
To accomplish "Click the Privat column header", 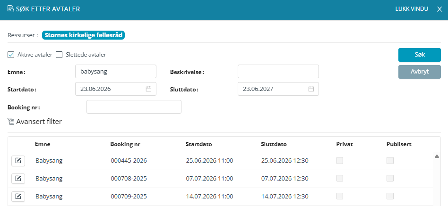I will coord(345,144).
